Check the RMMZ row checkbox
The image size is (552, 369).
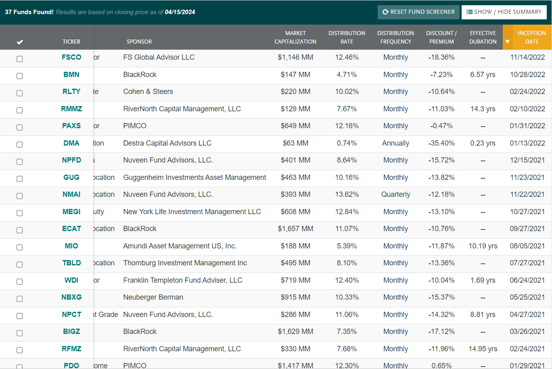pos(19,110)
